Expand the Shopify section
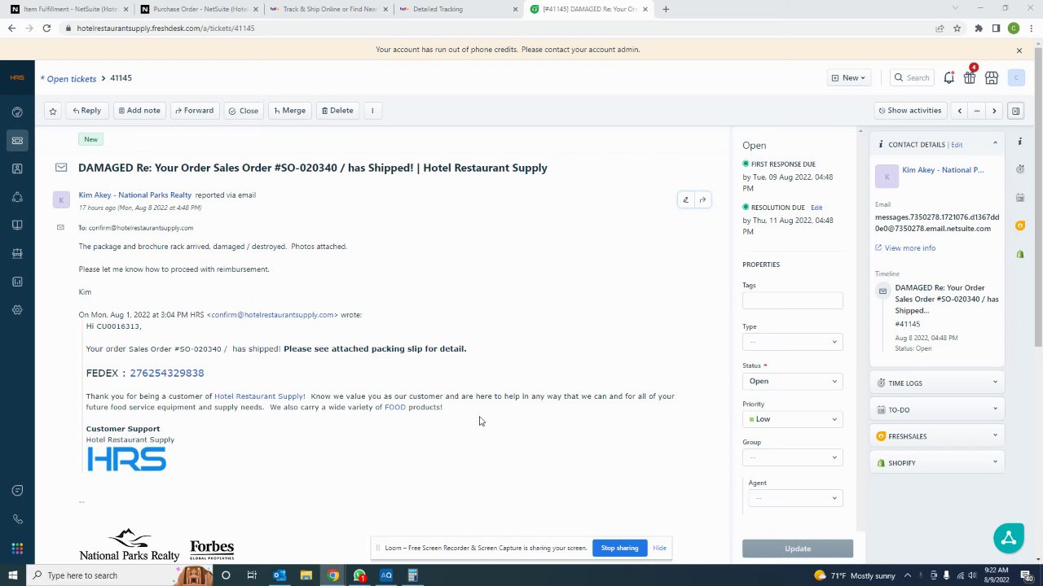1043x586 pixels. pyautogui.click(x=937, y=463)
